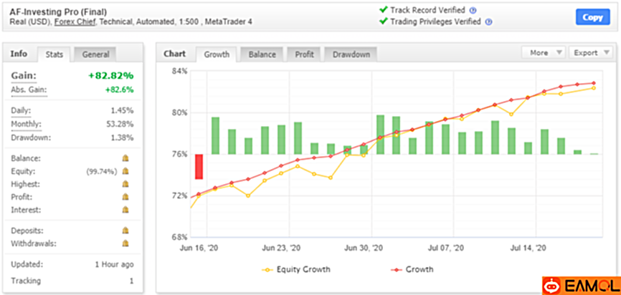The width and height of the screenshot is (621, 295).
Task: Click the EAMOL logo watermark
Action: [x=578, y=284]
